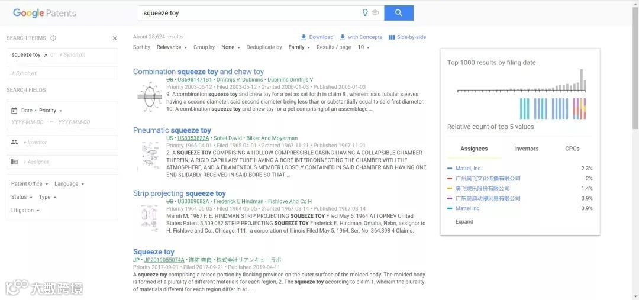The height and width of the screenshot is (300, 639).
Task: Click patent number US6981471B1
Action: pos(195,80)
